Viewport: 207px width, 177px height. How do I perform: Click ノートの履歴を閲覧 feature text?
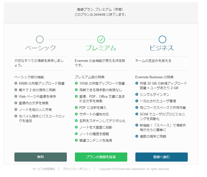click(x=94, y=134)
